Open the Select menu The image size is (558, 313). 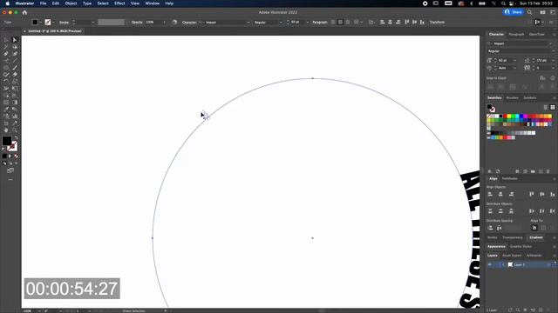point(103,3)
